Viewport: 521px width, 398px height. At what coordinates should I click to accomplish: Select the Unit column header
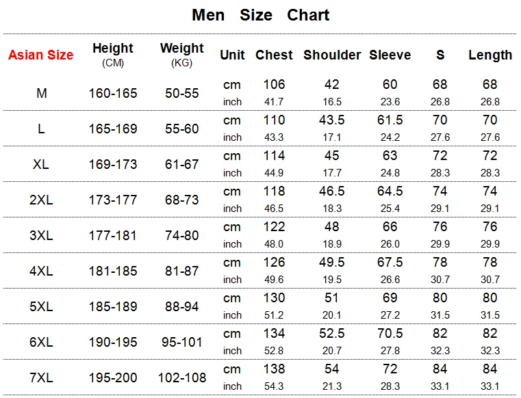[x=232, y=55]
